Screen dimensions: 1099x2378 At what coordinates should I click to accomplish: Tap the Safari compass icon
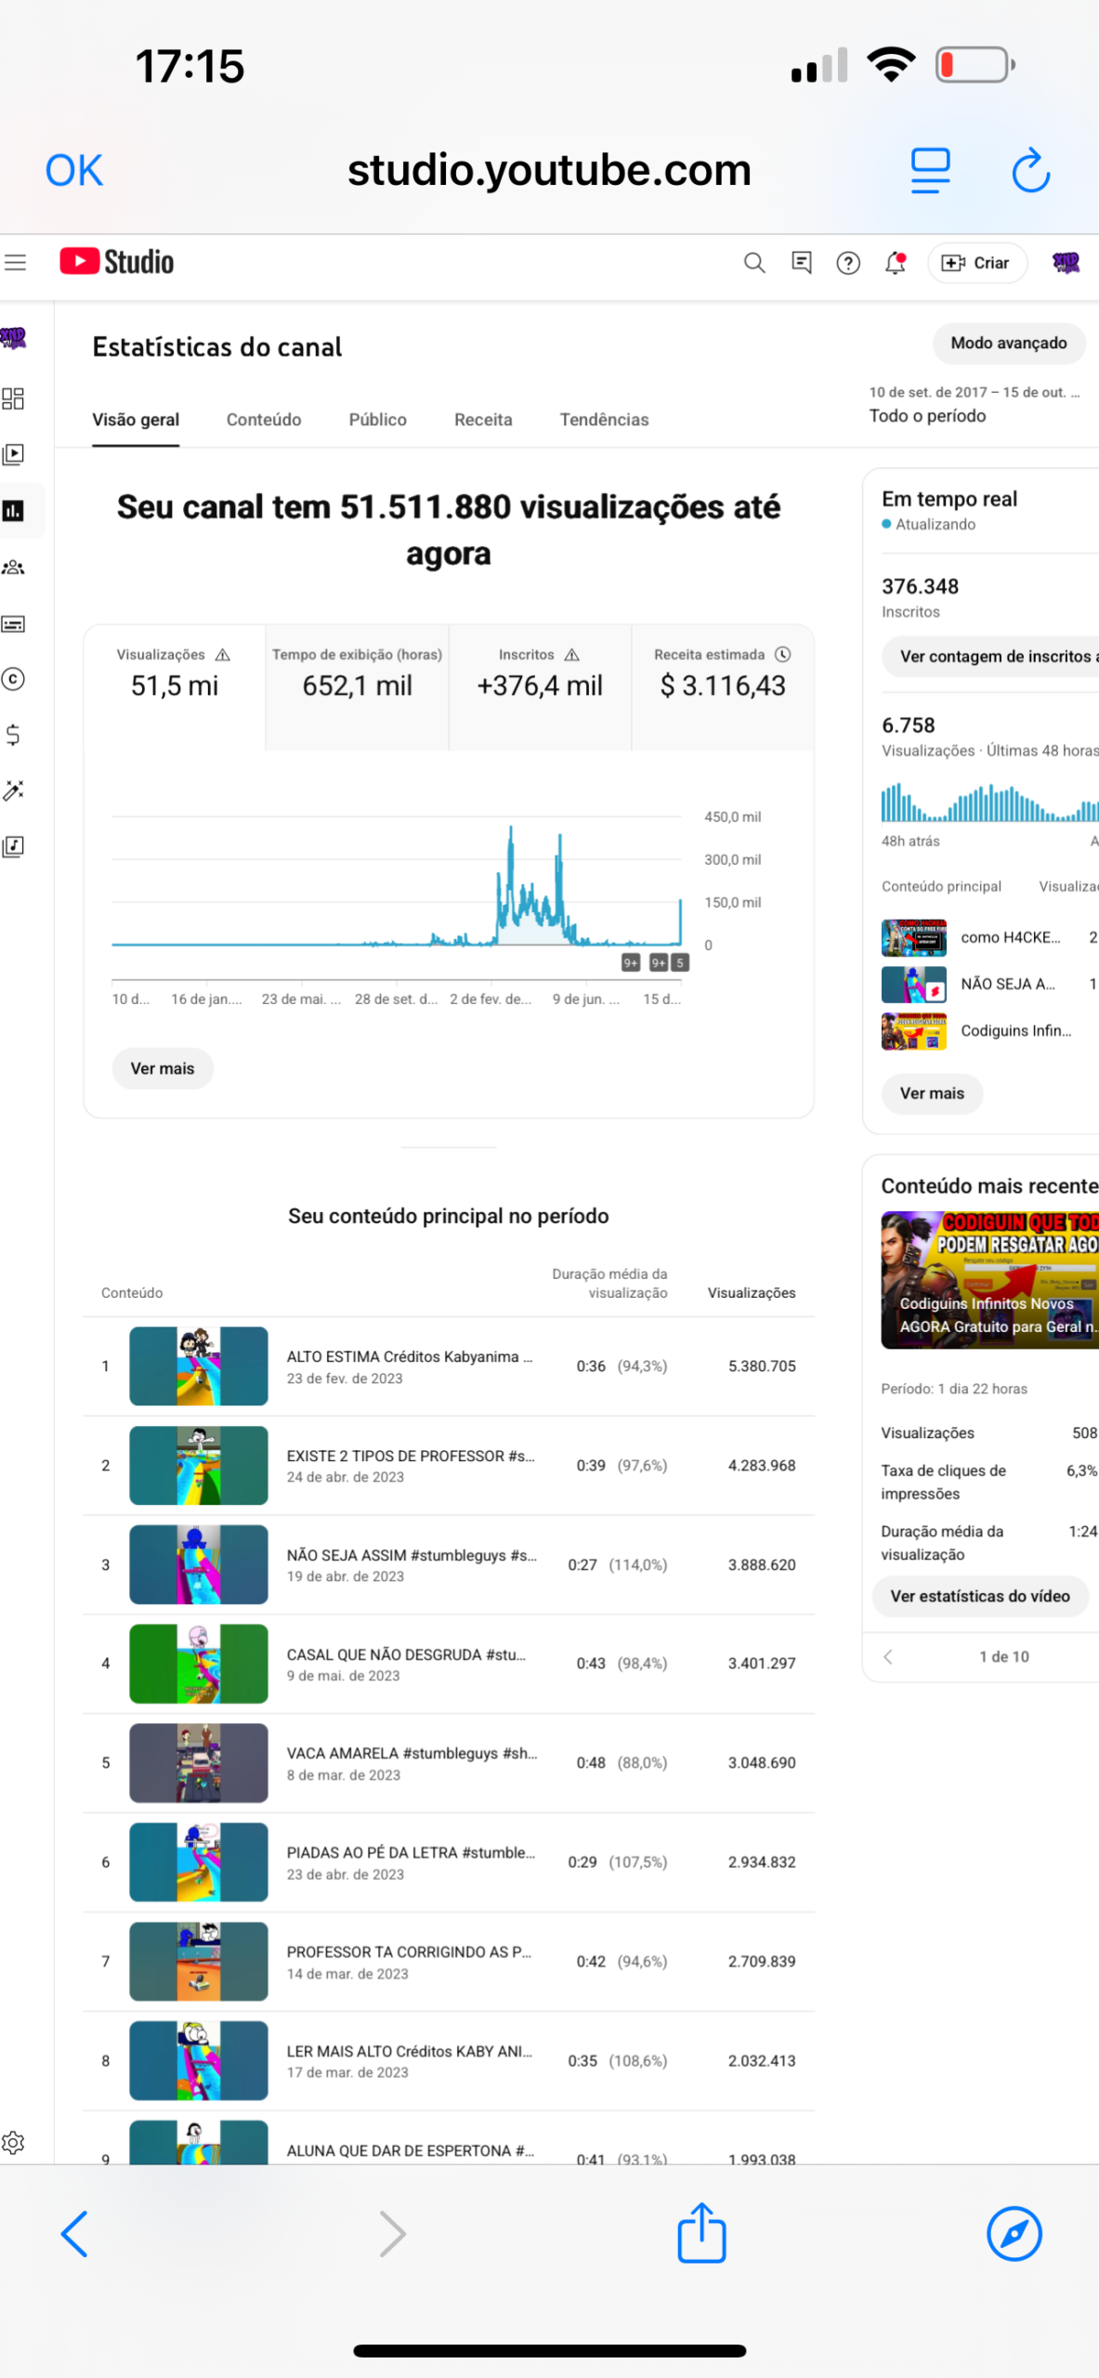pos(1014,2234)
